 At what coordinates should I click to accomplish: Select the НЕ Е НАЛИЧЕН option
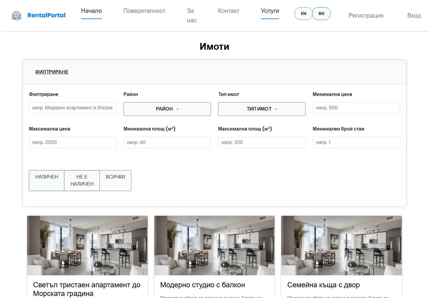pos(82,181)
